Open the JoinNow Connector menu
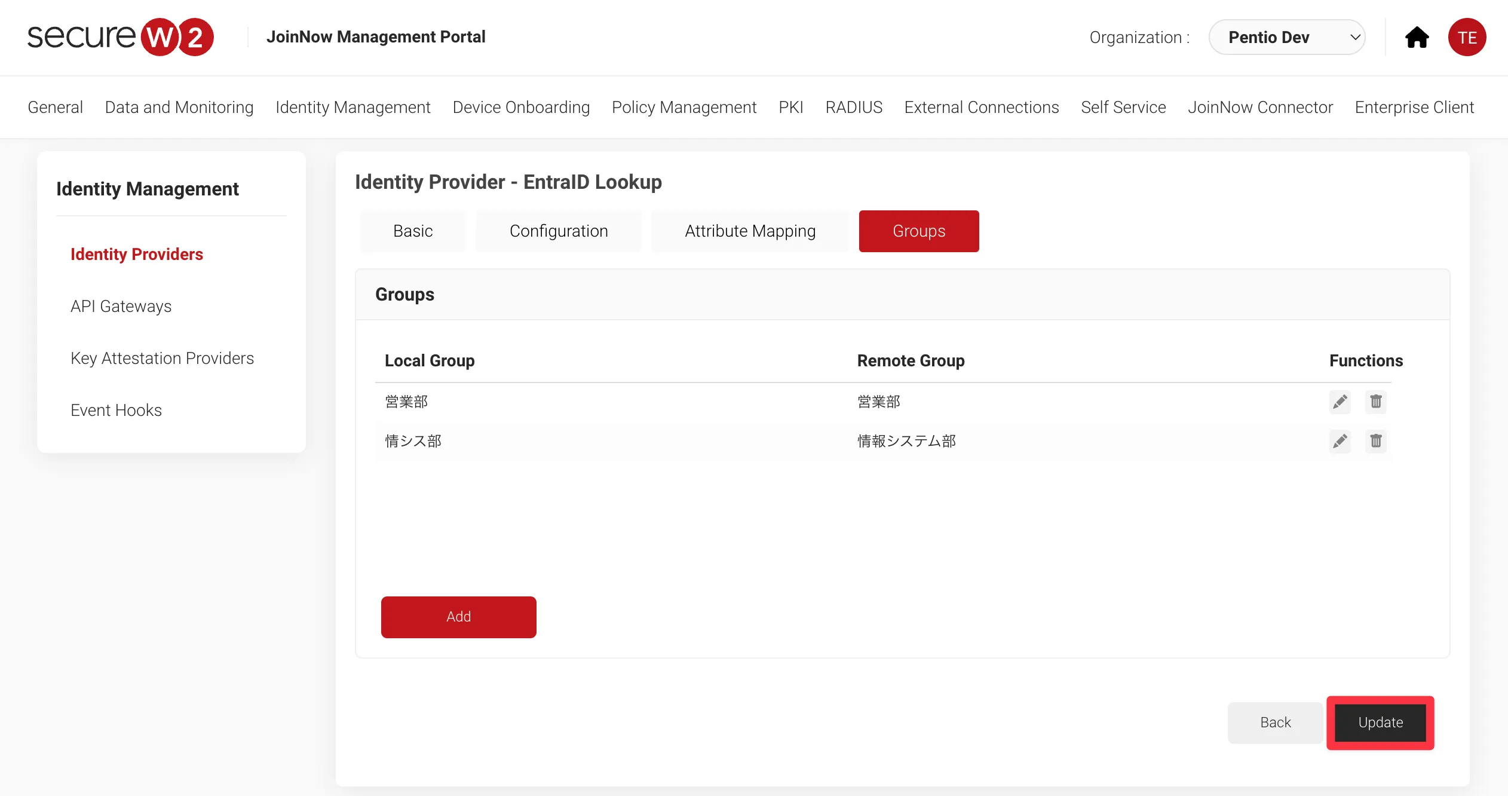 tap(1260, 107)
